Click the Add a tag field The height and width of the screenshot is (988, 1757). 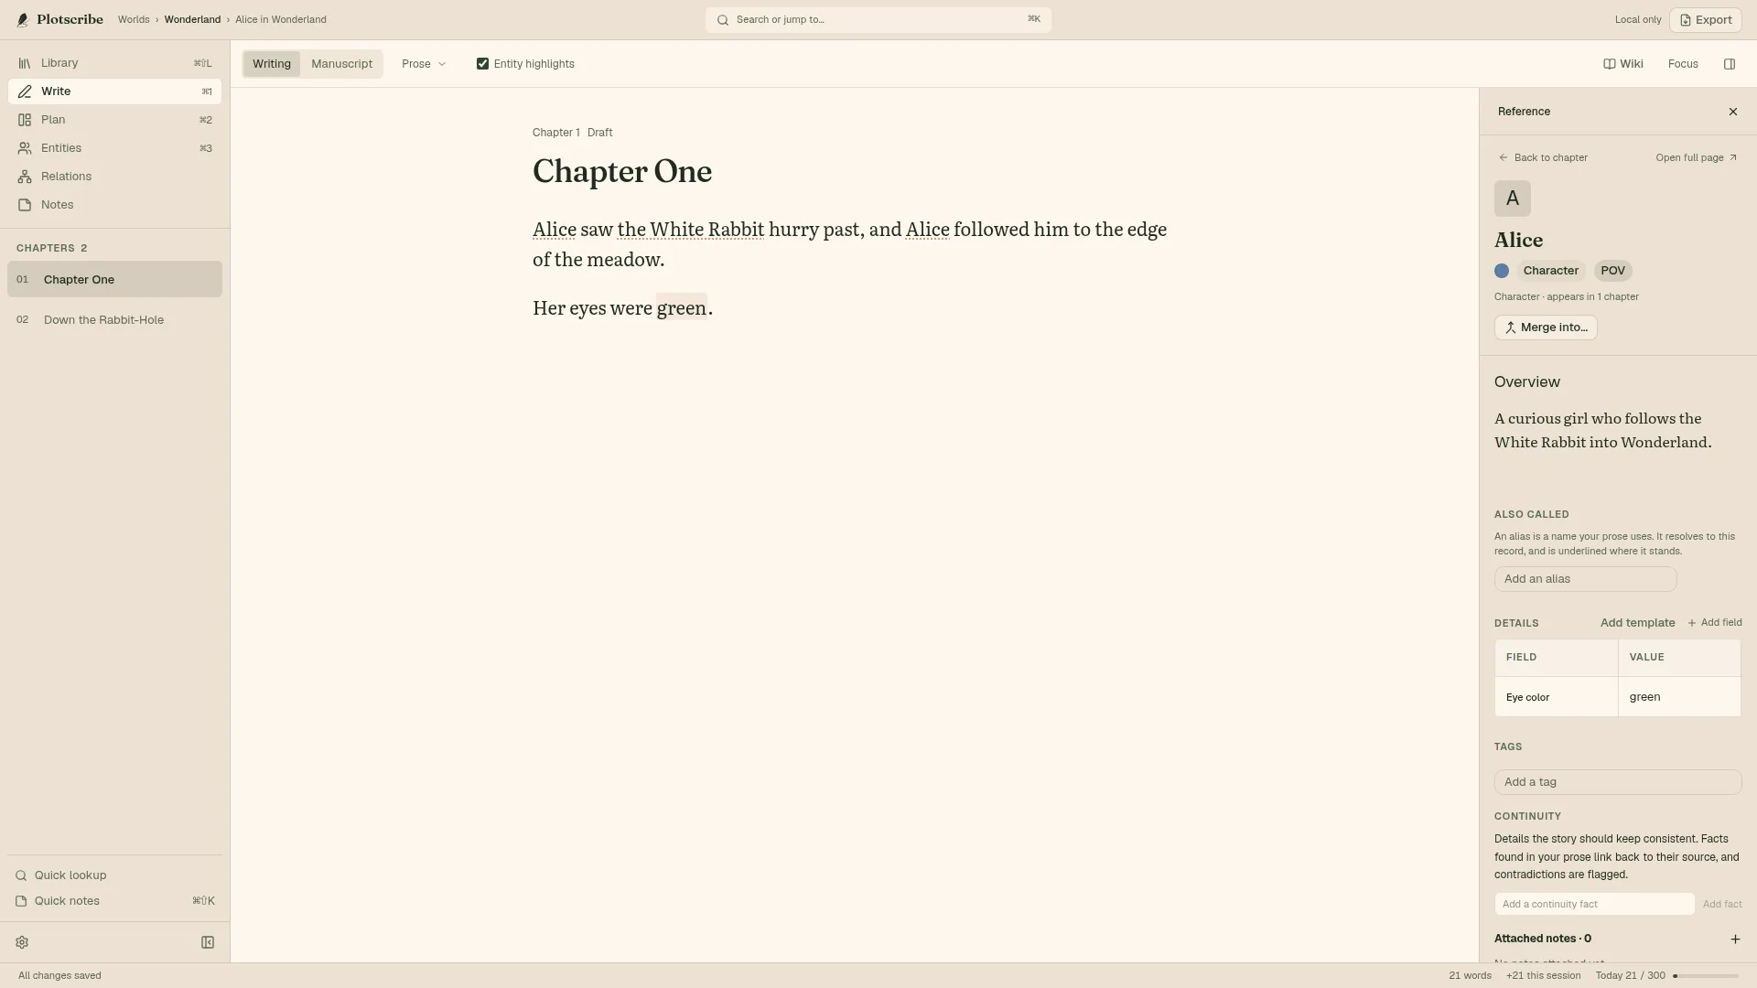(1618, 782)
